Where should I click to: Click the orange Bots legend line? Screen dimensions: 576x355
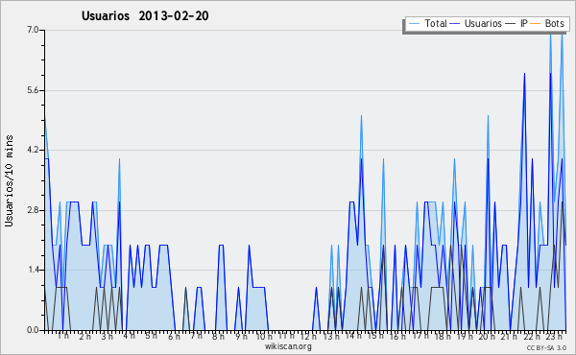tap(536, 24)
